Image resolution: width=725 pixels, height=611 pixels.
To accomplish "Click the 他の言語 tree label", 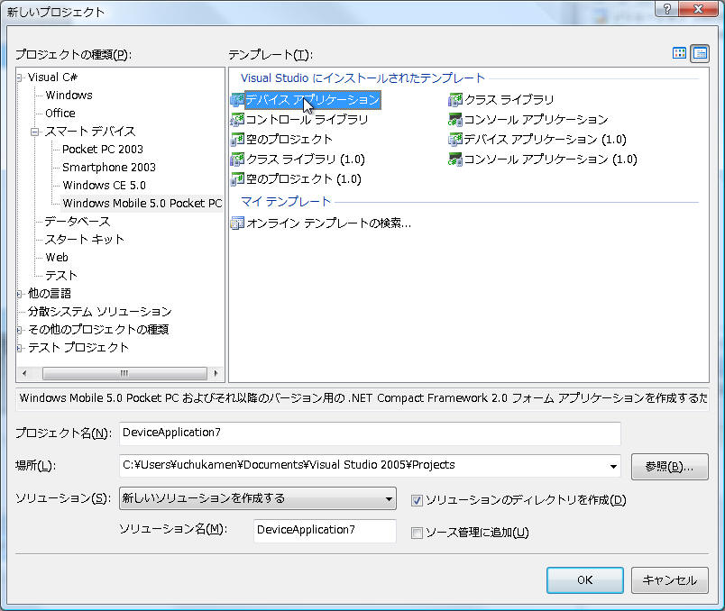I will [50, 294].
